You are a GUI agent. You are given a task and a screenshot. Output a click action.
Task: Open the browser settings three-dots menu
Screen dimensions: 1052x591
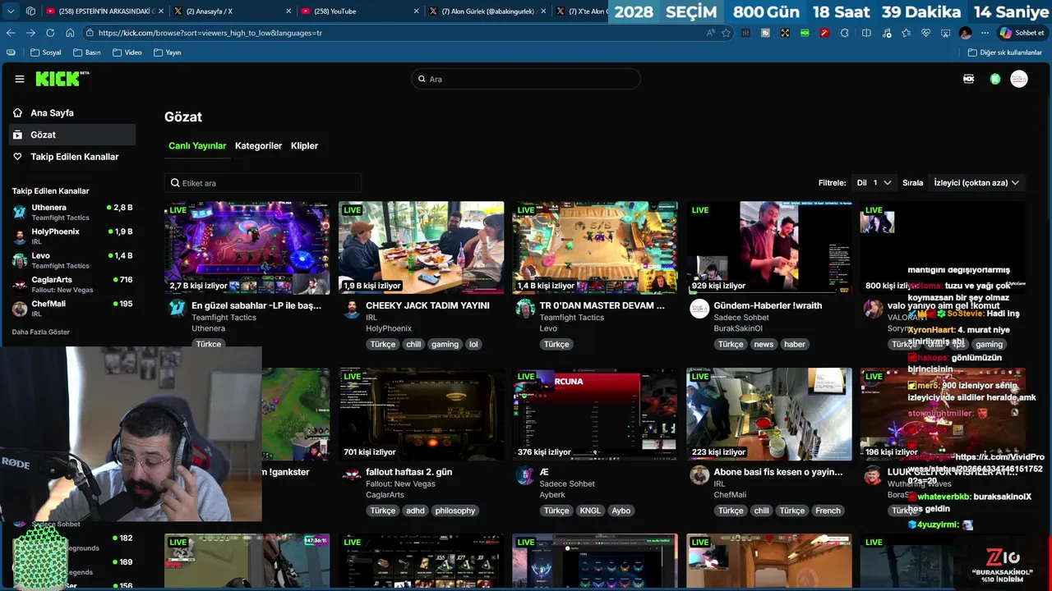[985, 33]
